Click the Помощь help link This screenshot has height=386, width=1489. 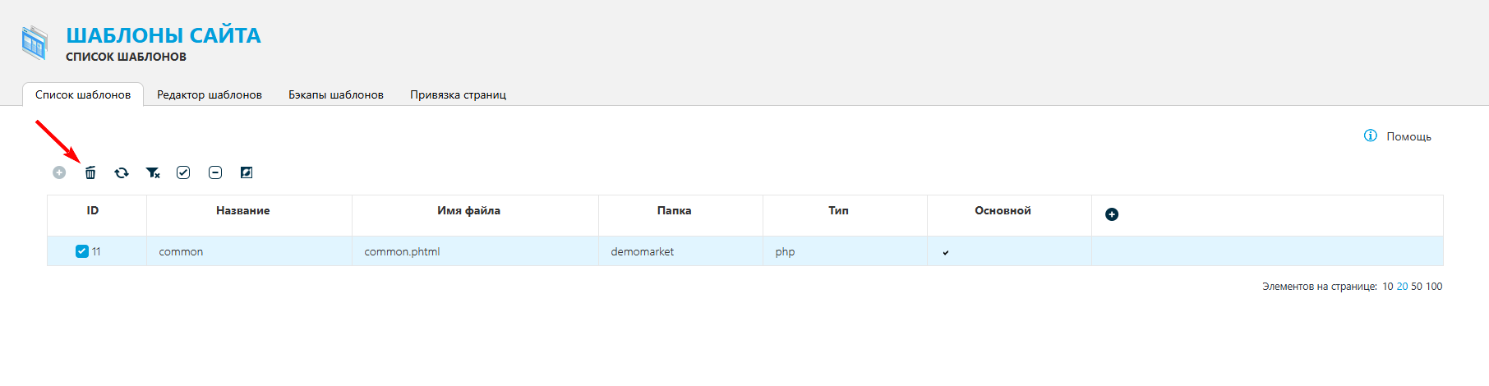pyautogui.click(x=1408, y=136)
